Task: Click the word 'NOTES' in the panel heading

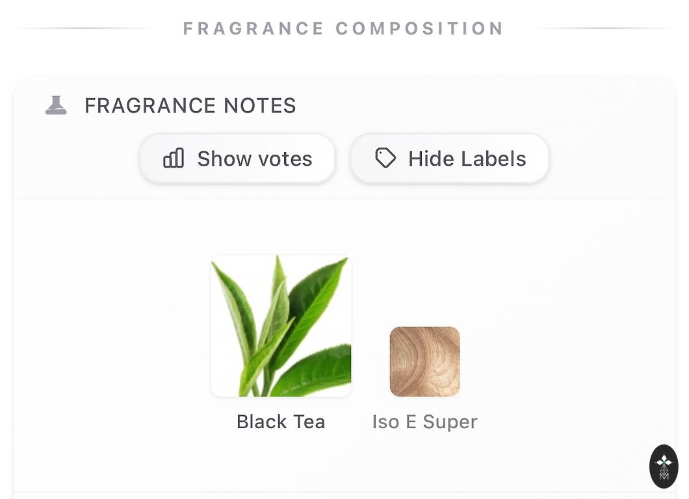Action: (260, 105)
